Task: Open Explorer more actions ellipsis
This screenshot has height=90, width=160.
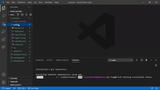Action: [29, 7]
